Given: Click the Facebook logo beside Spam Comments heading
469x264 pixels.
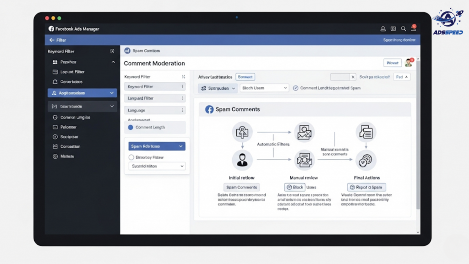Looking at the screenshot, I should point(209,109).
